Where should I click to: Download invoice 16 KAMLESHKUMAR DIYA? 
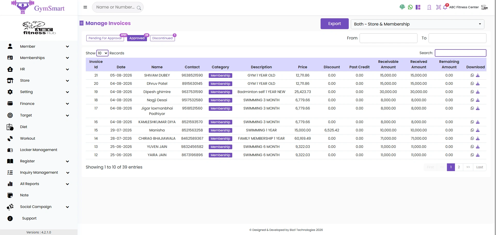[x=478, y=122]
